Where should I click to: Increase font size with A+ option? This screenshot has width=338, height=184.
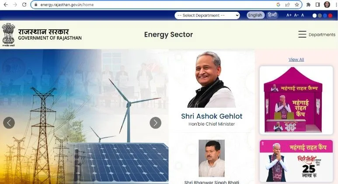(289, 15)
